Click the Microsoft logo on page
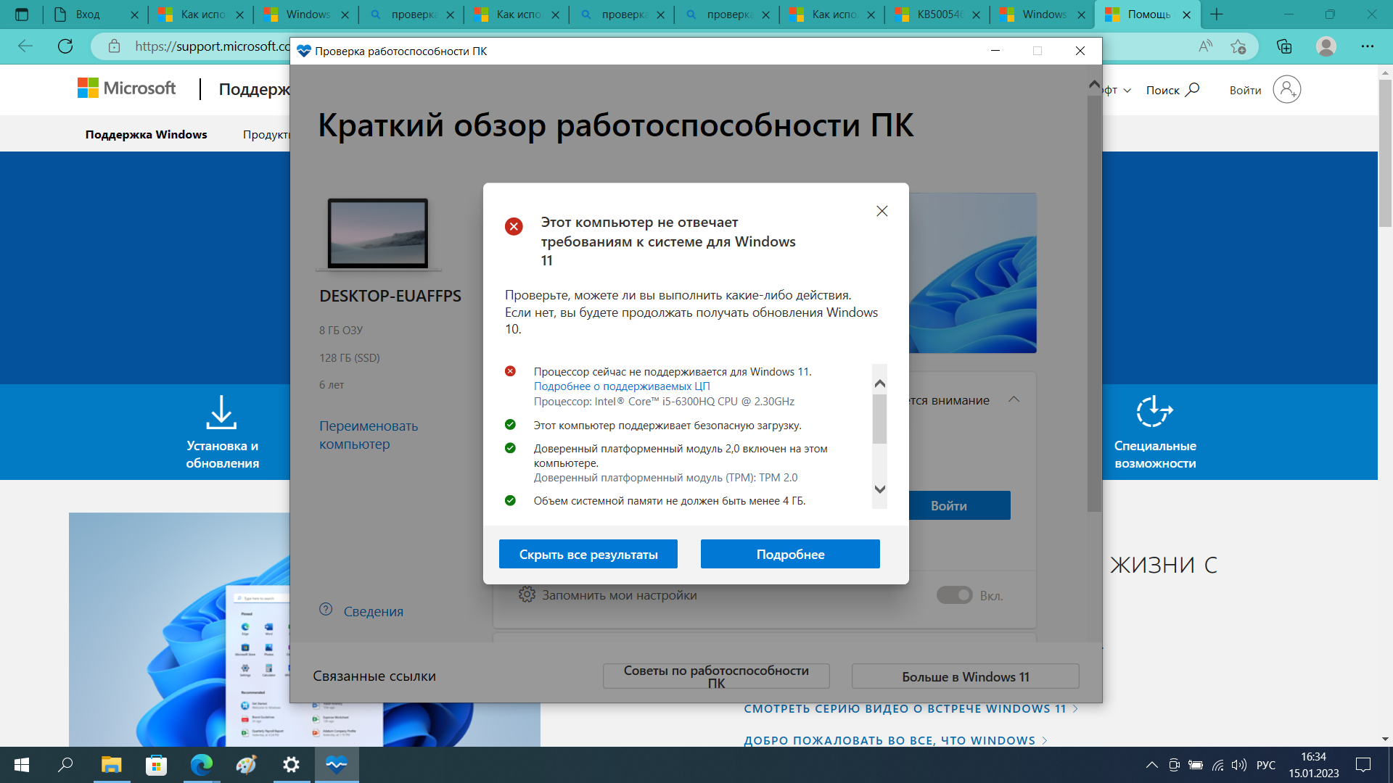Image resolution: width=1393 pixels, height=783 pixels. point(127,88)
